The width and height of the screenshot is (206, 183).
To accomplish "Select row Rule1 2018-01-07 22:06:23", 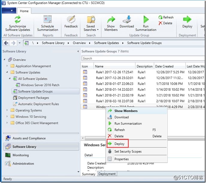I will [143, 84].
